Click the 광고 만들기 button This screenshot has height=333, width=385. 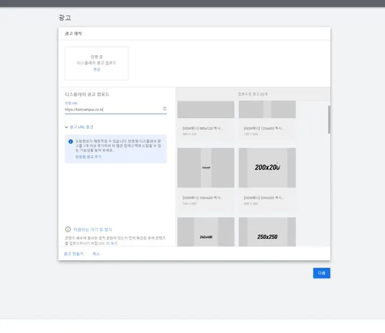[x=73, y=254]
